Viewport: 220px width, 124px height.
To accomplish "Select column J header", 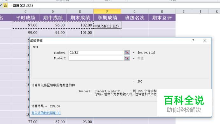I will click(200, 11).
